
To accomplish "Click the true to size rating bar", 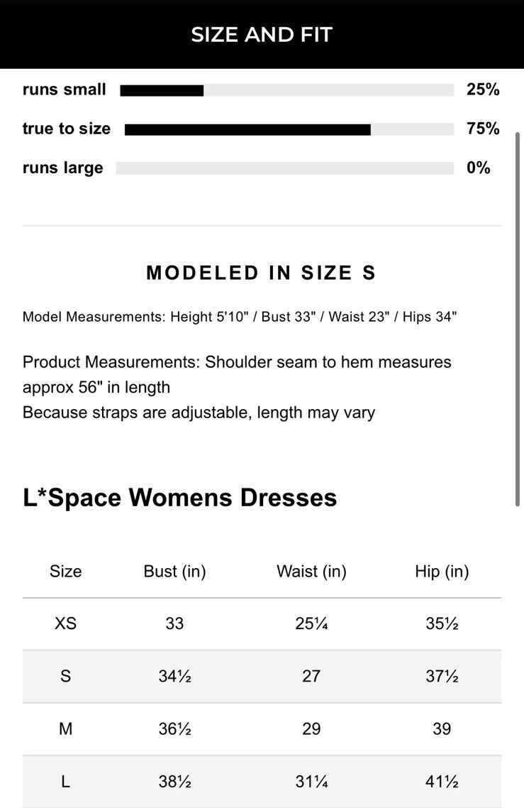I will [x=289, y=129].
